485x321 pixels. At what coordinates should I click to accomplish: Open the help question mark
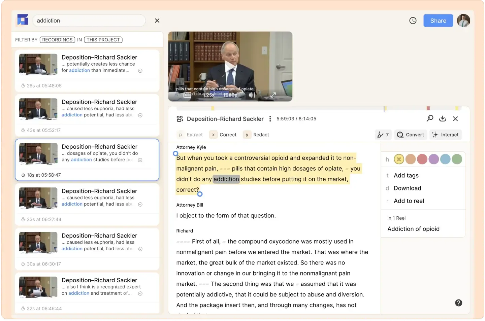458,303
